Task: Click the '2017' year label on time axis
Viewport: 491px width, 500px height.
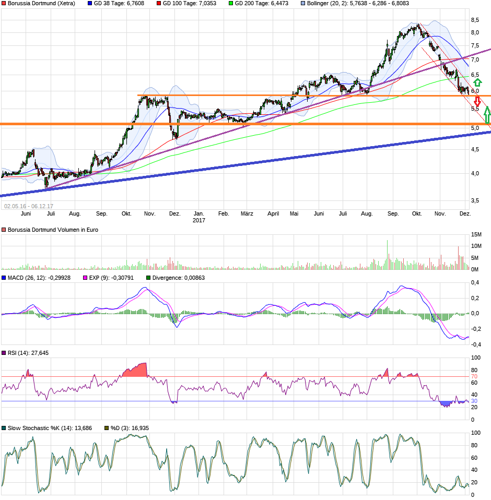Action: 199,220
